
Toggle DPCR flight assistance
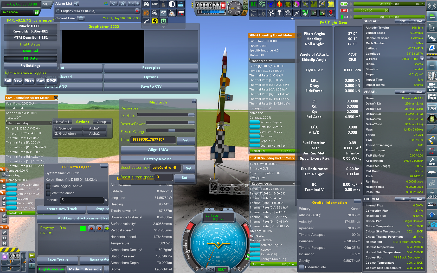point(52,81)
